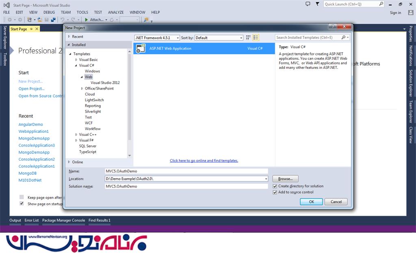
Task: Open the TOOLS menu
Action: 82,13
